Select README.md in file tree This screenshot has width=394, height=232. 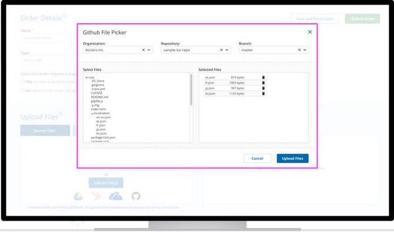coord(99,97)
